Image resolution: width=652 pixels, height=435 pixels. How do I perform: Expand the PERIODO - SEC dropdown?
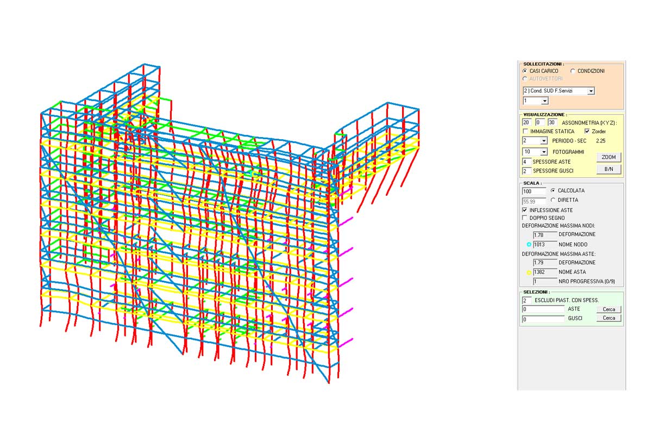point(544,141)
